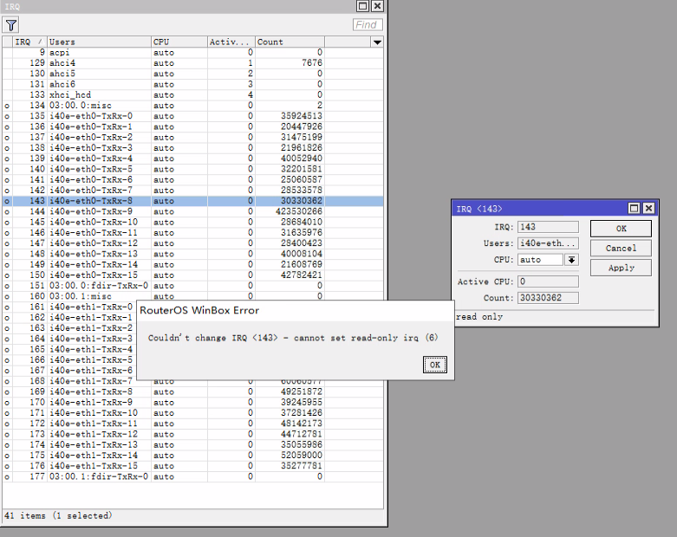
Task: Select the i40e-eth0-TxRx-9 row
Action: (192, 212)
